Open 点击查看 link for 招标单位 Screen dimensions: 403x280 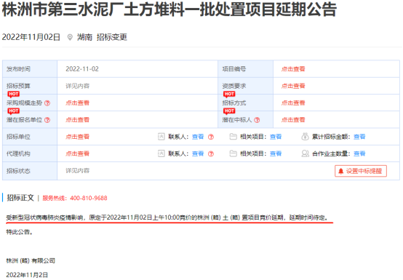point(77,137)
